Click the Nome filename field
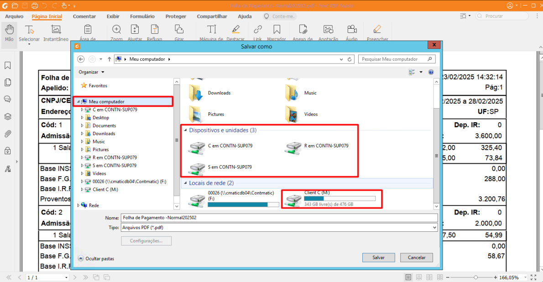 tap(279, 218)
